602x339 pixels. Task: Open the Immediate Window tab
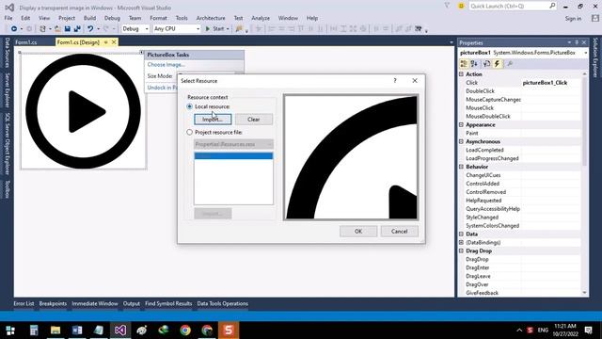(x=95, y=303)
